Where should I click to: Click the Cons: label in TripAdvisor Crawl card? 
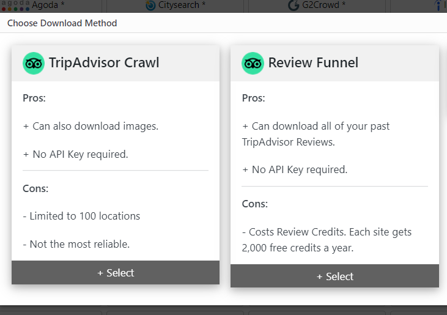(x=35, y=188)
